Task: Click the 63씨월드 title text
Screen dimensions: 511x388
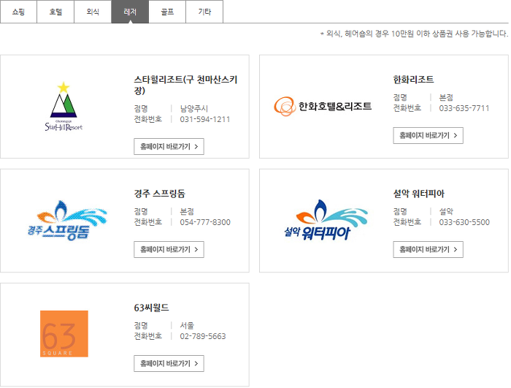Action: pos(151,308)
